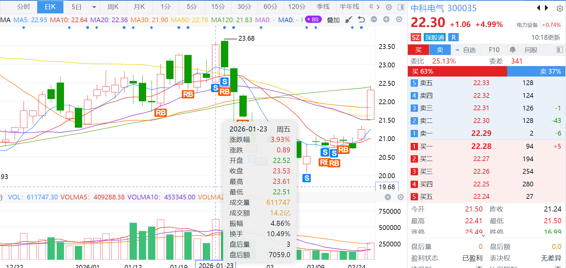Switch to 分时 chart tab
The image size is (566, 268).
[24, 7]
